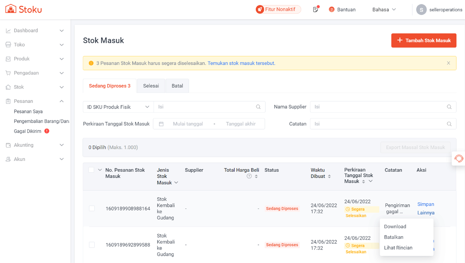Select checkbox for order 1609189692899588

point(92,245)
